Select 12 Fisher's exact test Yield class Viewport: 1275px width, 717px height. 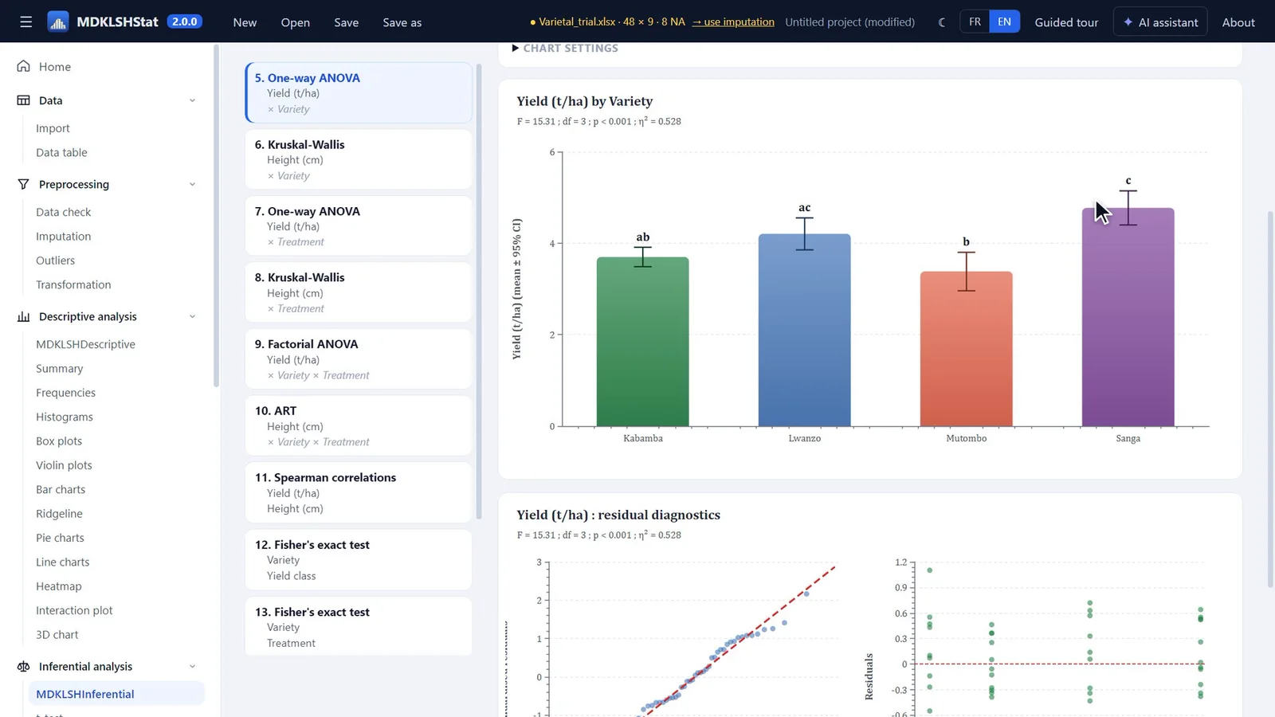coord(358,560)
